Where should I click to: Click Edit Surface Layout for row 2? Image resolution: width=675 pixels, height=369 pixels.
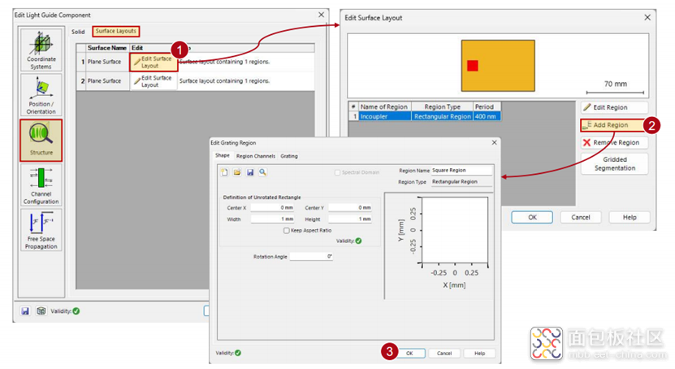[154, 81]
